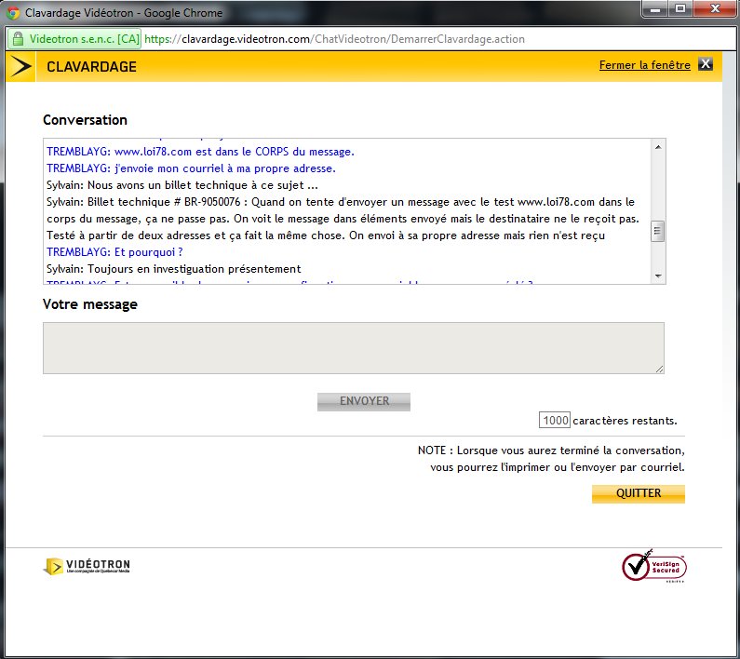Click the X icon next to Fermer la fenêtre
This screenshot has height=659, width=740.
tap(706, 64)
